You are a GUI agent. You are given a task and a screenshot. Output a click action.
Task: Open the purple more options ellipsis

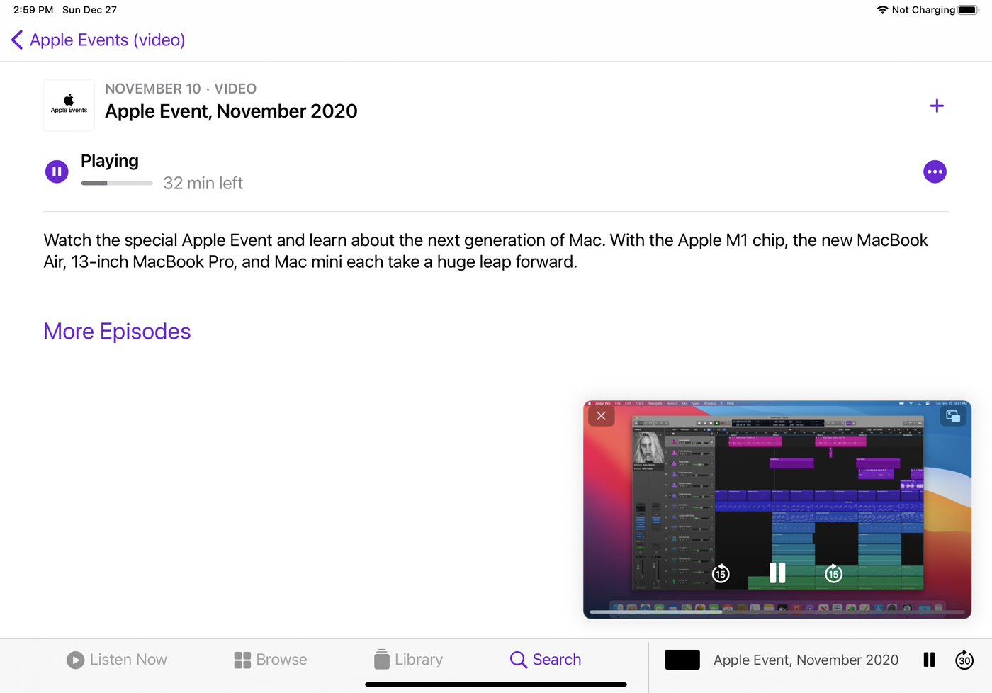[935, 171]
